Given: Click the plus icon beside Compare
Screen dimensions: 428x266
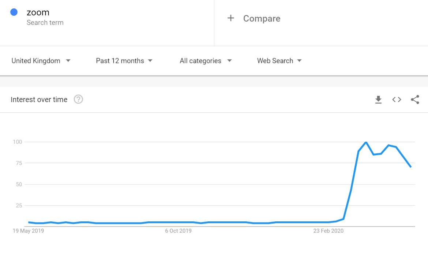Looking at the screenshot, I should [x=230, y=18].
